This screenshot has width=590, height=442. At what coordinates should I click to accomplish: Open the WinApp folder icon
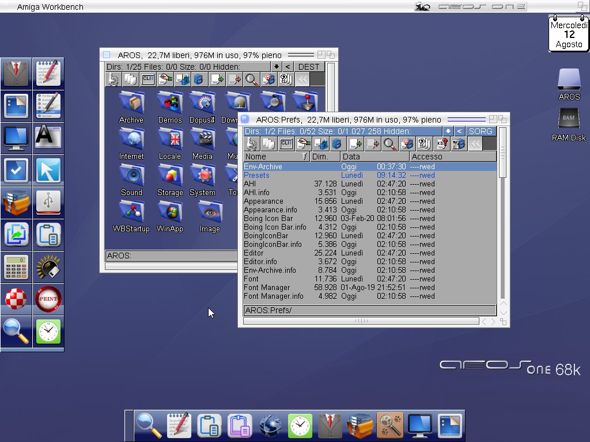[x=170, y=216]
